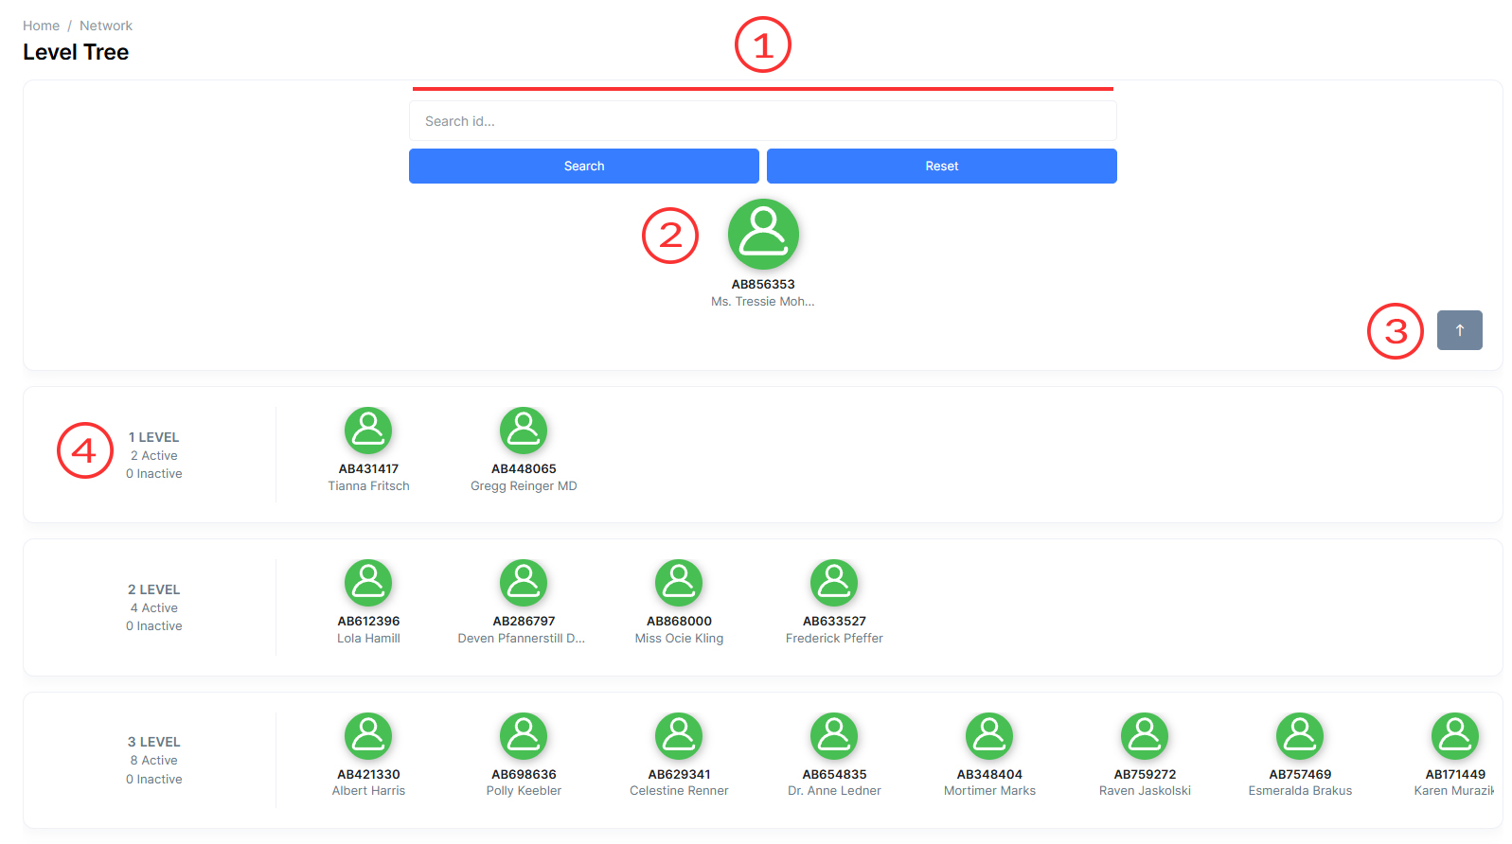This screenshot has height=844, width=1512.
Task: Select Esmeralda Brakus's avatar icon
Action: click(1300, 736)
